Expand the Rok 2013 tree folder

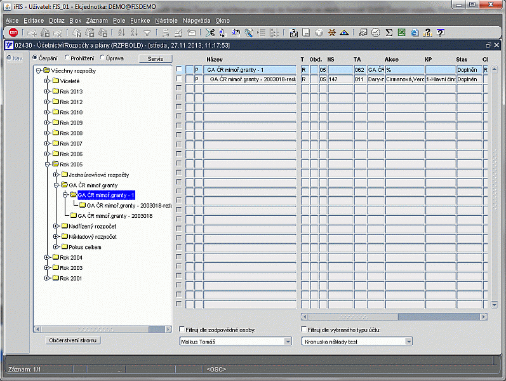click(x=47, y=91)
